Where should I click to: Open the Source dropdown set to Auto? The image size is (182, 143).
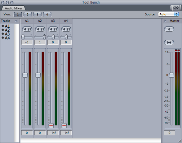[x=168, y=14]
